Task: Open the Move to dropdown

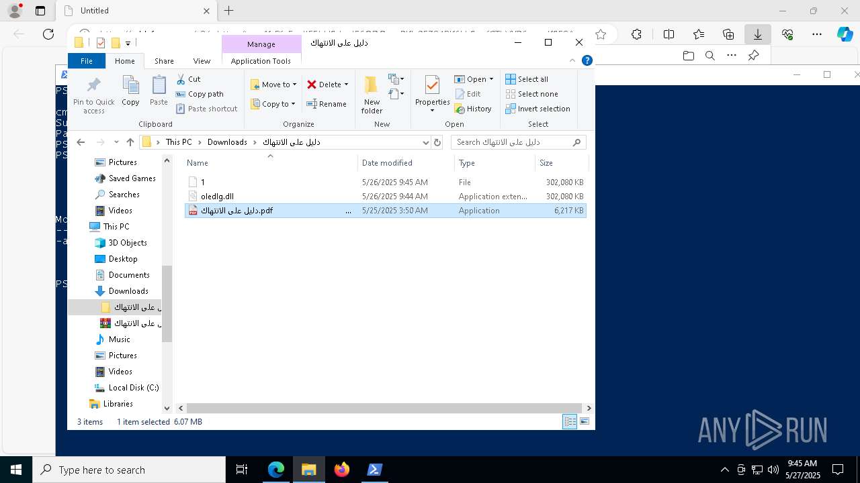Action: (x=273, y=85)
